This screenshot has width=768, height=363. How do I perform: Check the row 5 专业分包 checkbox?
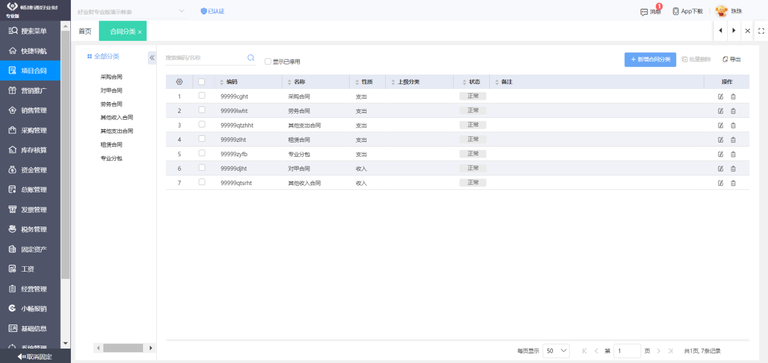click(202, 153)
